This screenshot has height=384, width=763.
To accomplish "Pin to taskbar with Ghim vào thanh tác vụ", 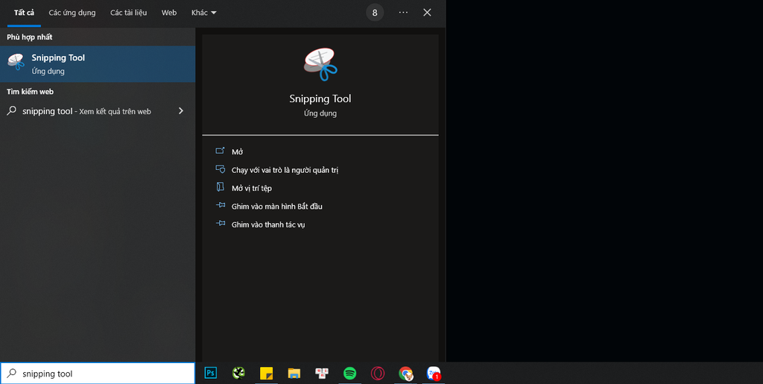I will (x=268, y=224).
